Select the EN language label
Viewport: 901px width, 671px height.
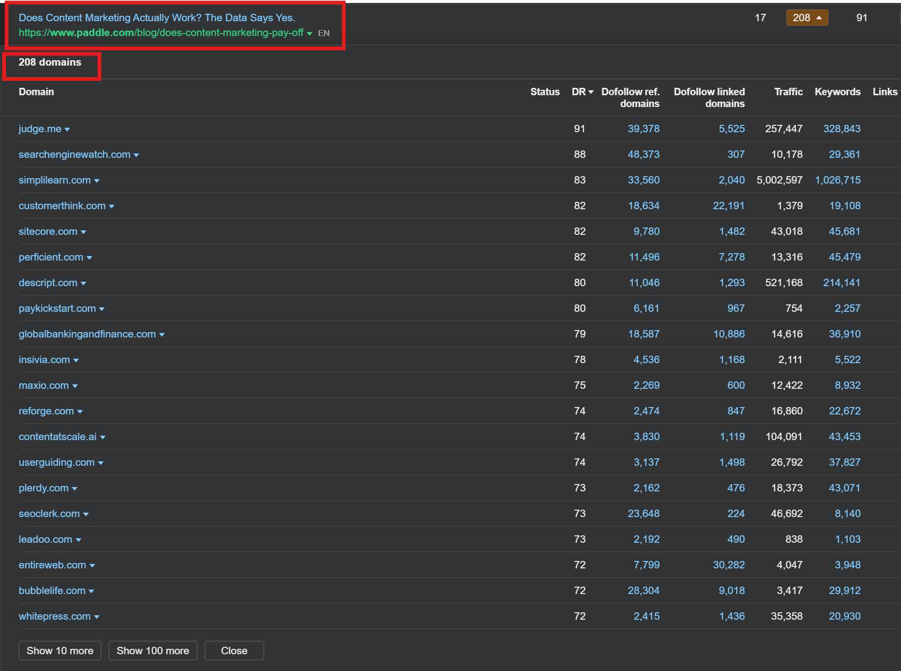pos(324,33)
